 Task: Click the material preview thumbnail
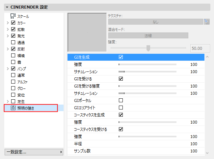[x=87, y=32]
